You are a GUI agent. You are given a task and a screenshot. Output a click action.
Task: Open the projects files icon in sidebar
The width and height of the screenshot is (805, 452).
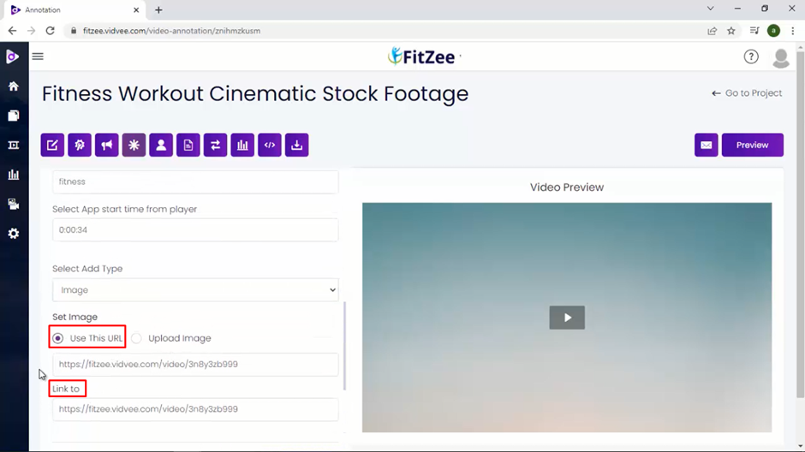click(14, 116)
